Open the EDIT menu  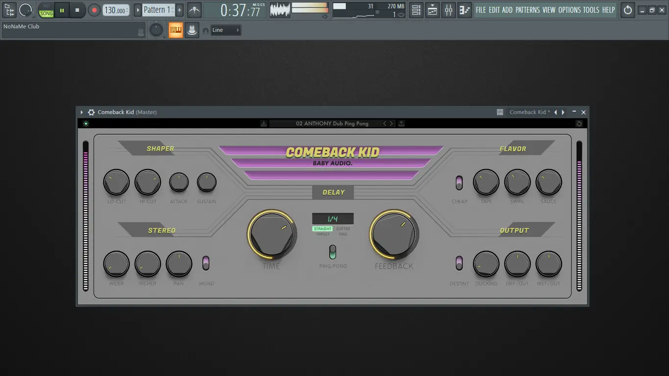pos(494,10)
